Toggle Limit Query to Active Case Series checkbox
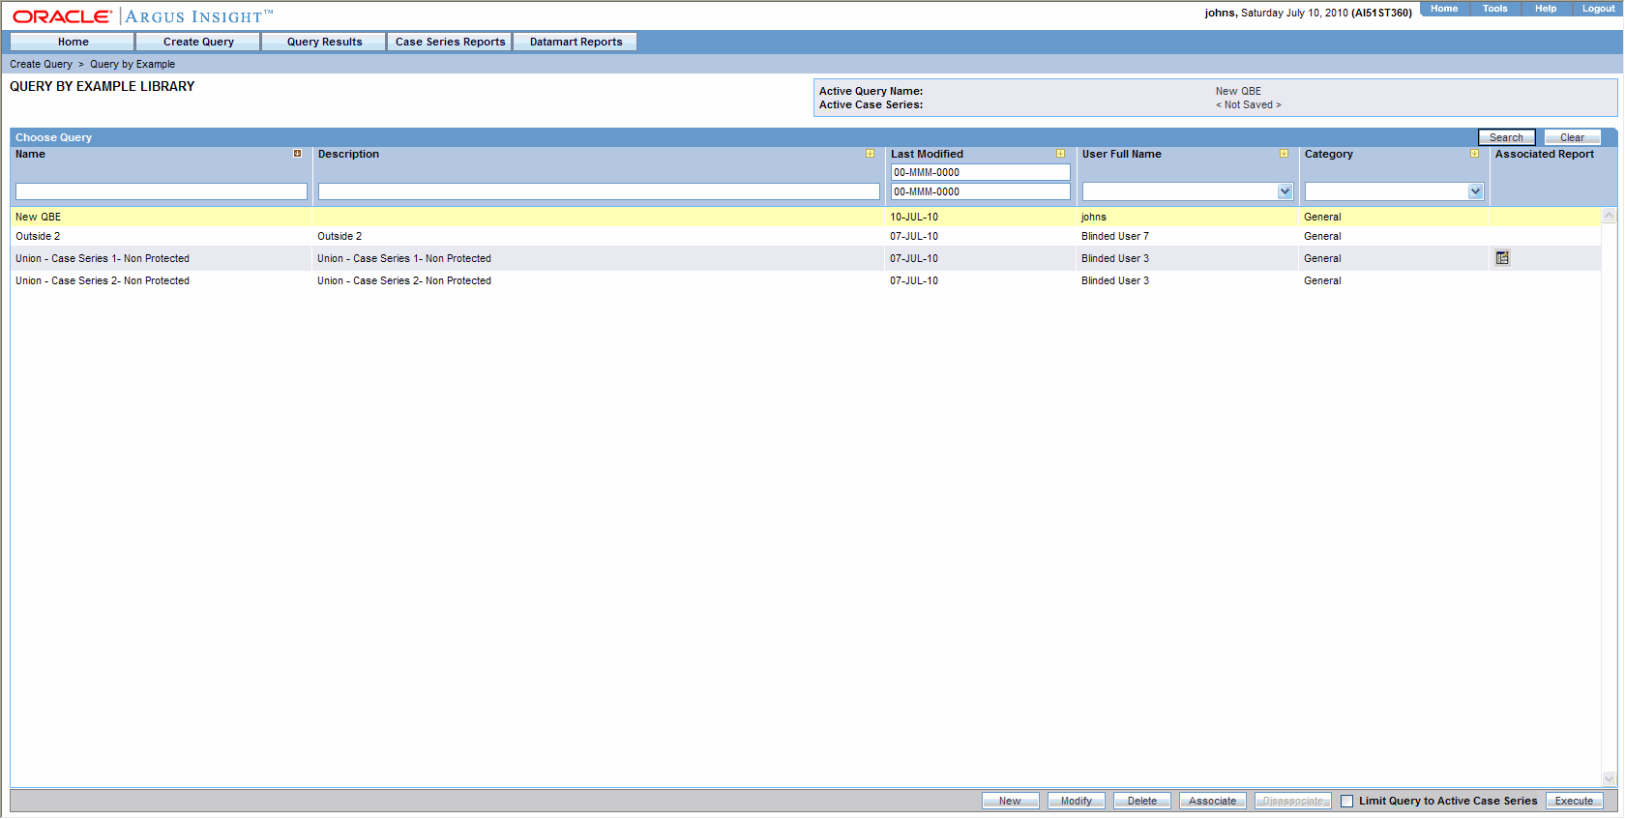Screen dimensions: 1625x819 (1346, 801)
